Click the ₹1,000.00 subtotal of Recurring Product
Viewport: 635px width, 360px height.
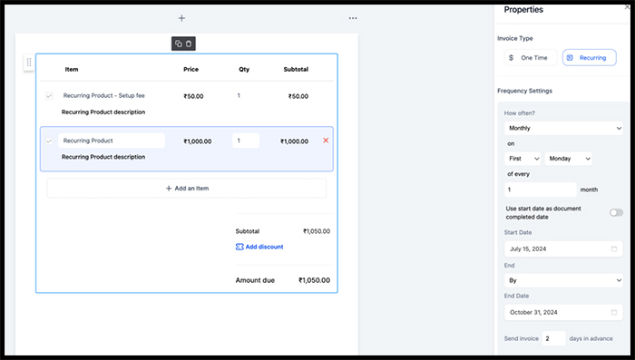coord(295,141)
